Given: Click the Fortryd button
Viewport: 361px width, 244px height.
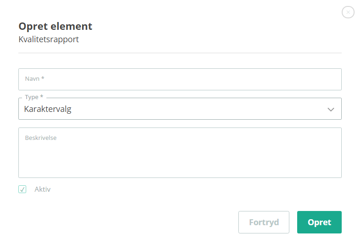Looking at the screenshot, I should pos(264,222).
